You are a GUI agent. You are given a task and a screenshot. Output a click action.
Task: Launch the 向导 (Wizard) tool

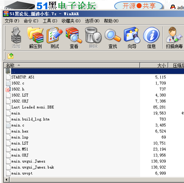pyautogui.click(x=132, y=38)
